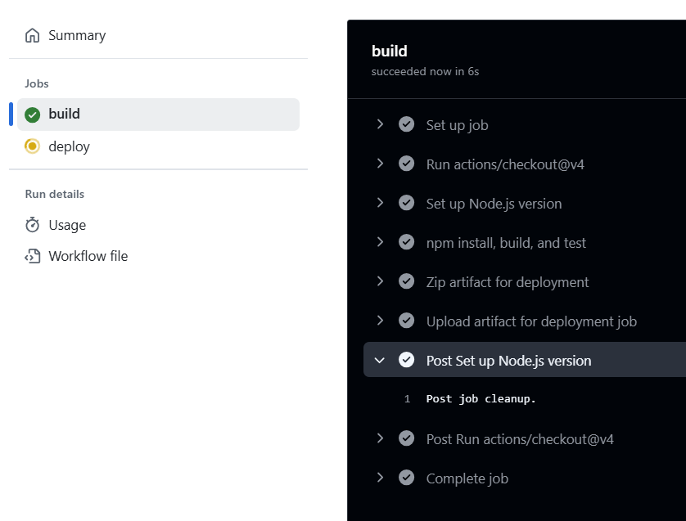Image resolution: width=686 pixels, height=521 pixels.
Task: Expand the Set up job step
Action: [x=380, y=124]
